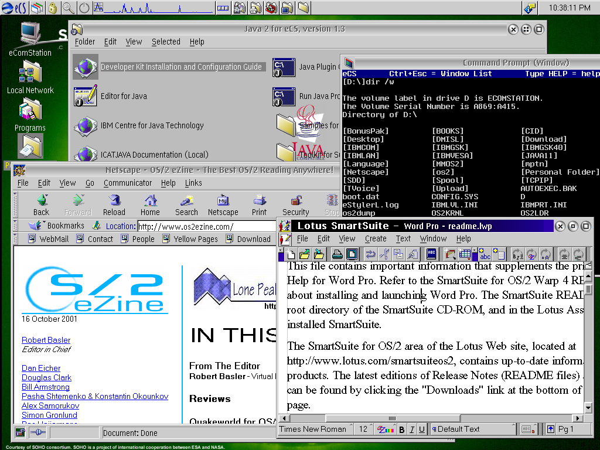Screen dimensions: 600x450
Task: Open Selected menu in Java 2 folder window
Action: [166, 42]
